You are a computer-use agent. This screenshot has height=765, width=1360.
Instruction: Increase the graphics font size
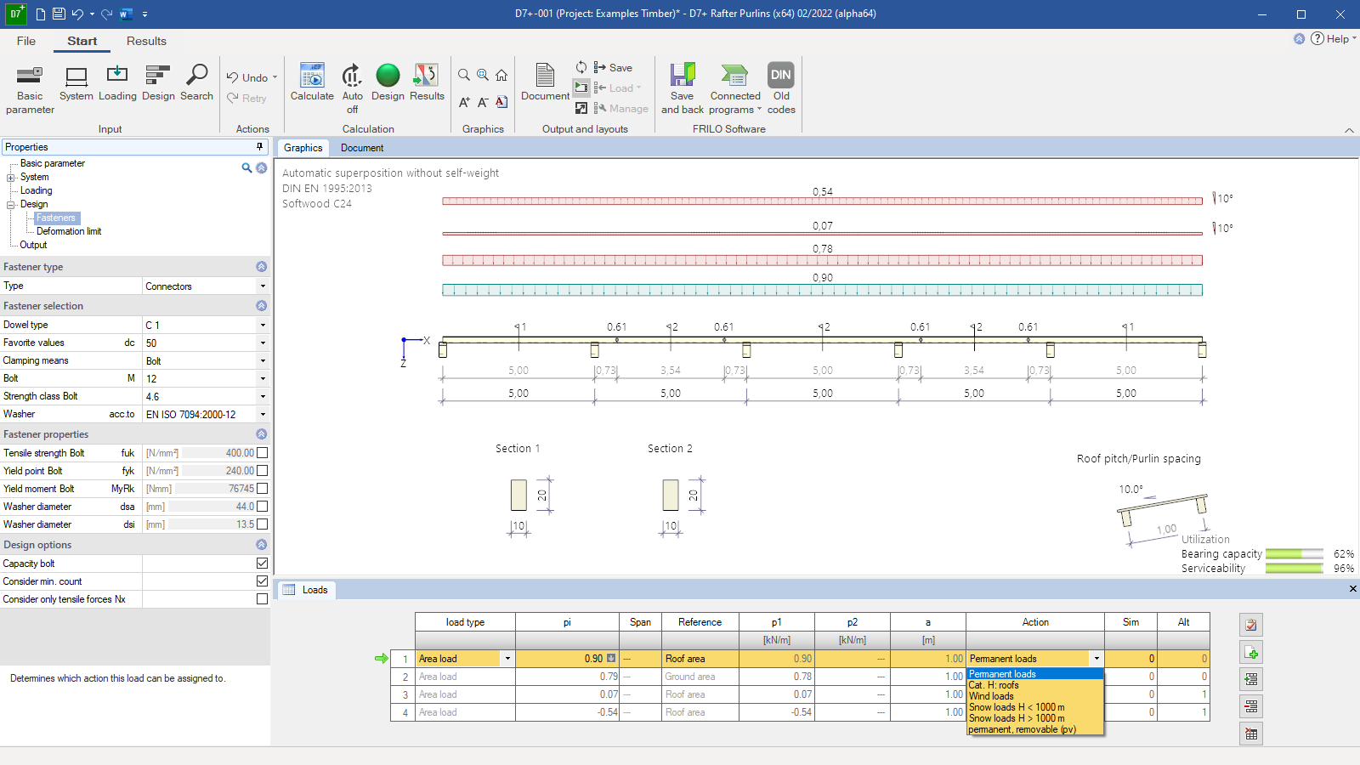(x=464, y=102)
